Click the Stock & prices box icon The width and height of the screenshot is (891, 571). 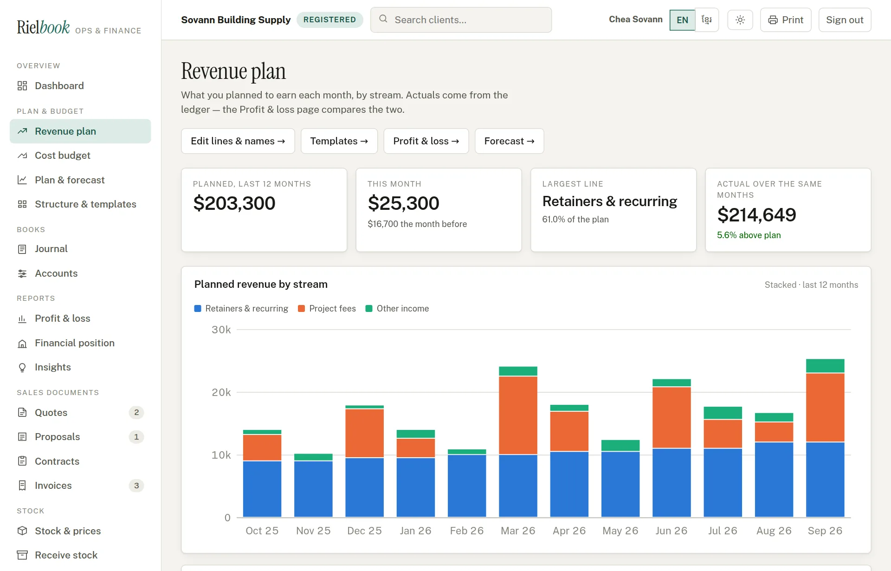tap(22, 531)
